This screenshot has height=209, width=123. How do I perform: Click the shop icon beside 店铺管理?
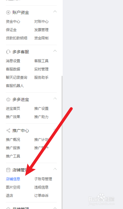coord(8,170)
